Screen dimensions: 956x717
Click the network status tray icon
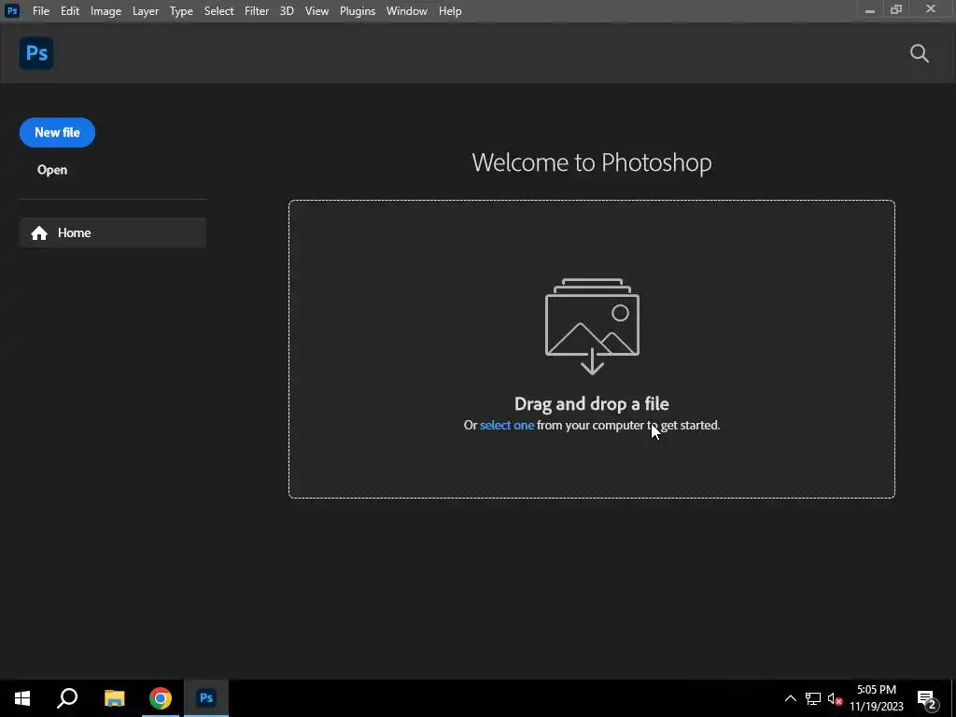(813, 698)
